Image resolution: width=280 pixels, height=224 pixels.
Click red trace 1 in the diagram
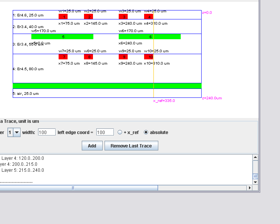pos(63,17)
